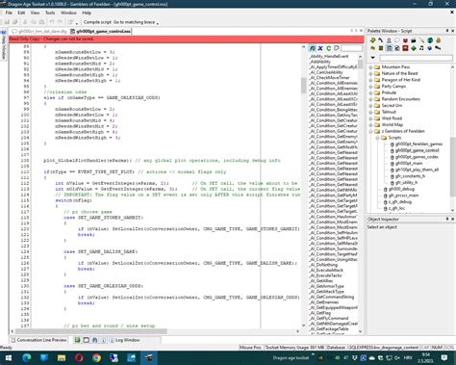Open the Edit menu
The width and height of the screenshot is (456, 365).
(21, 13)
